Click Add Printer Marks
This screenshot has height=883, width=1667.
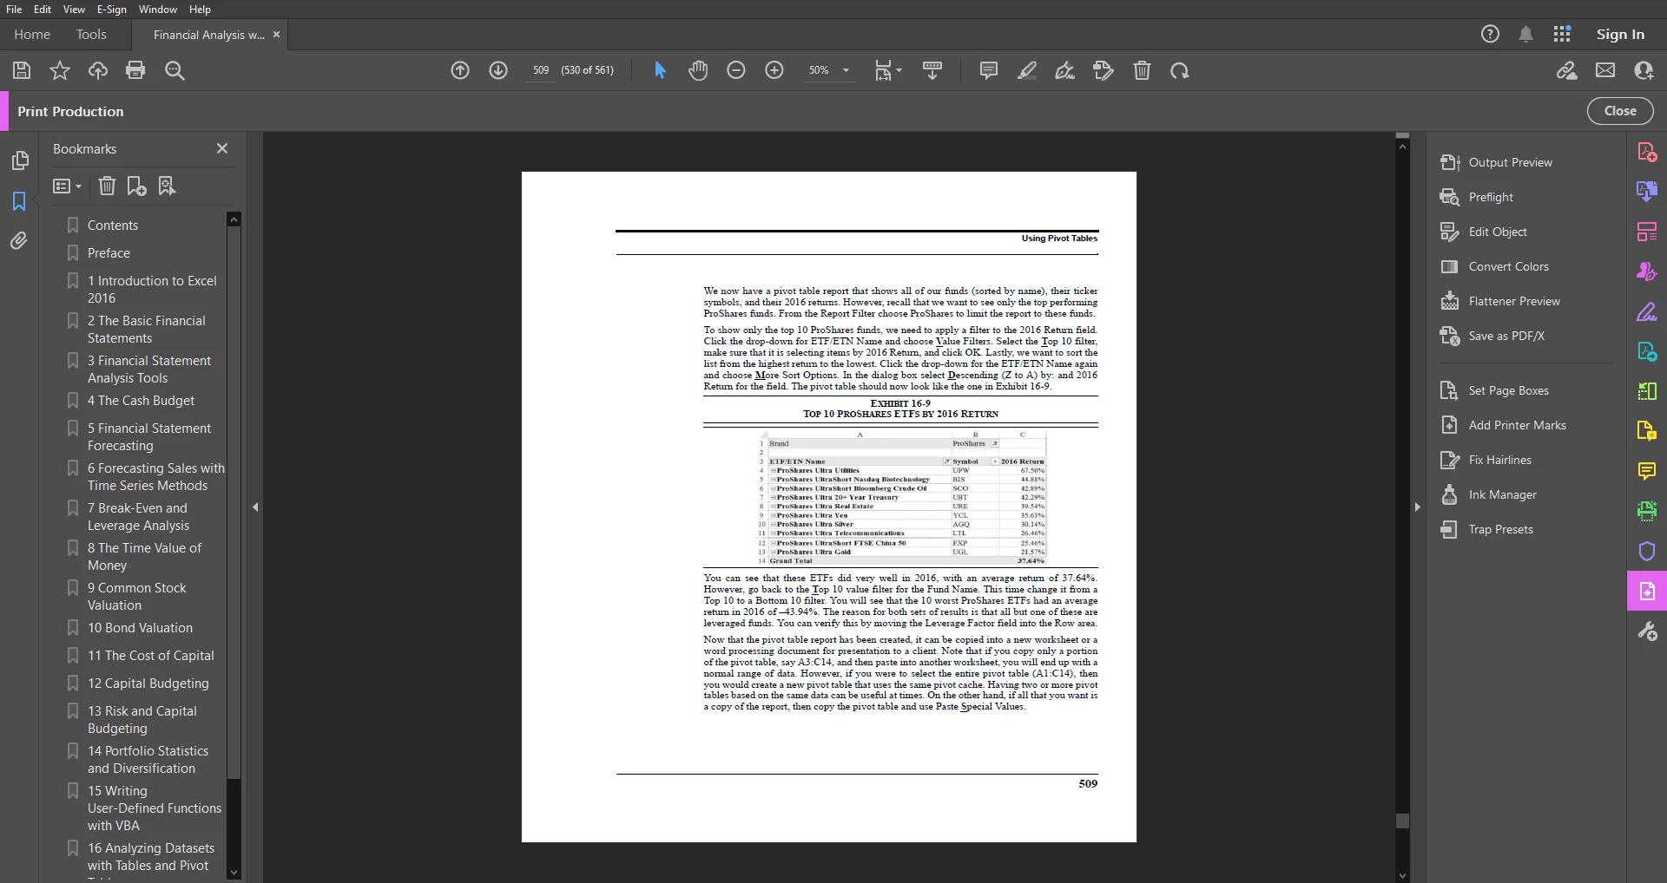pyautogui.click(x=1503, y=425)
